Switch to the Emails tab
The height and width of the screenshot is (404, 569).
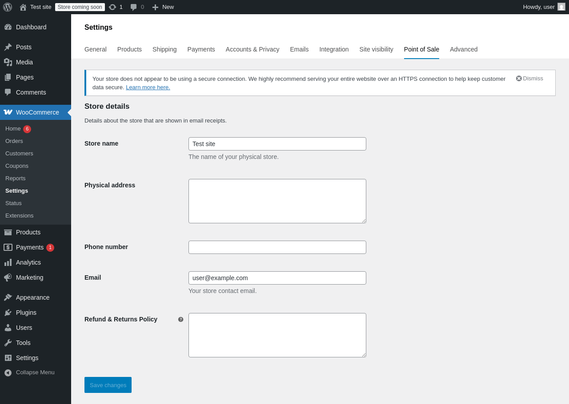(x=299, y=49)
